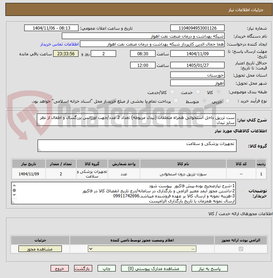
Task: Click the نام کالا column header
Action: (x=183, y=164)
